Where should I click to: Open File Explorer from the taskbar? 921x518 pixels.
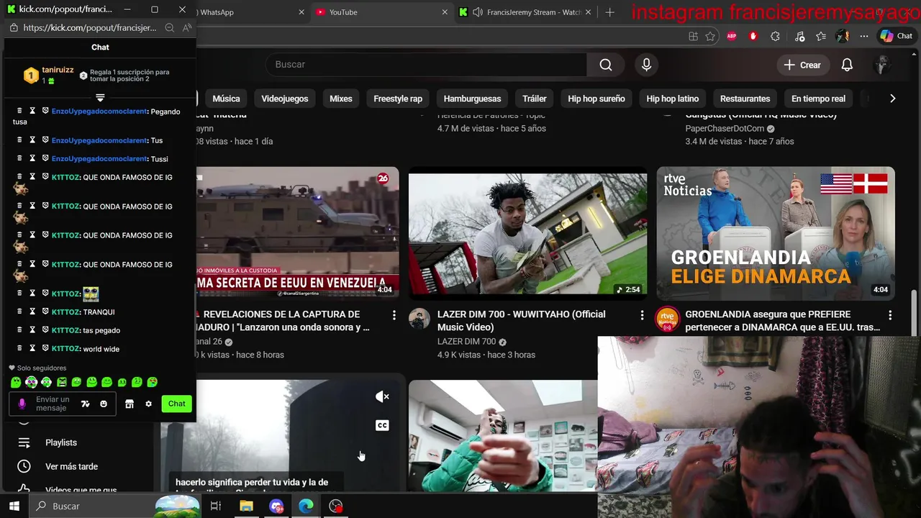pyautogui.click(x=246, y=506)
